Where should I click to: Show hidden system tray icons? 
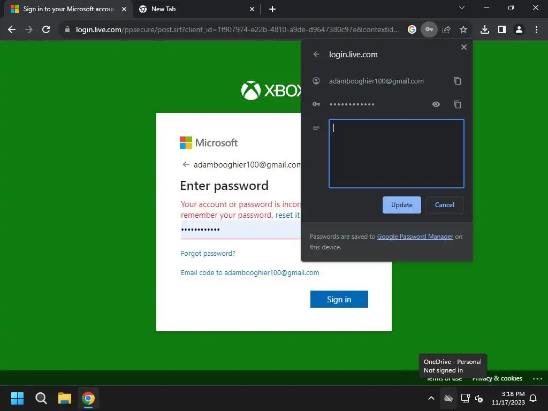431,398
